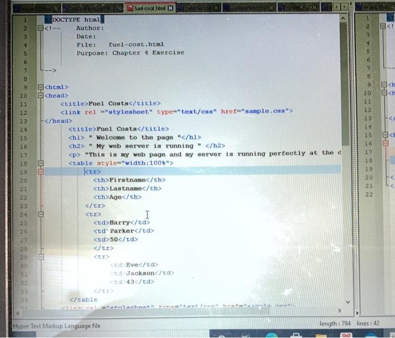This screenshot has width=395, height=338.
Task: Click the 'Date:' comment line
Action: tap(86, 37)
